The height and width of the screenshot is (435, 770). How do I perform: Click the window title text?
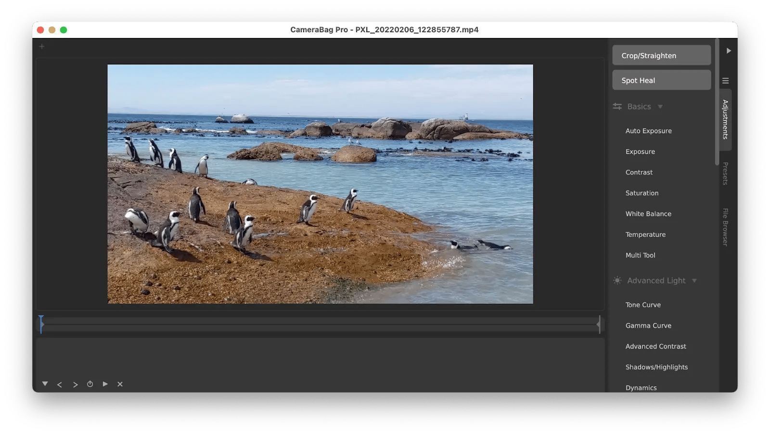pyautogui.click(x=384, y=30)
